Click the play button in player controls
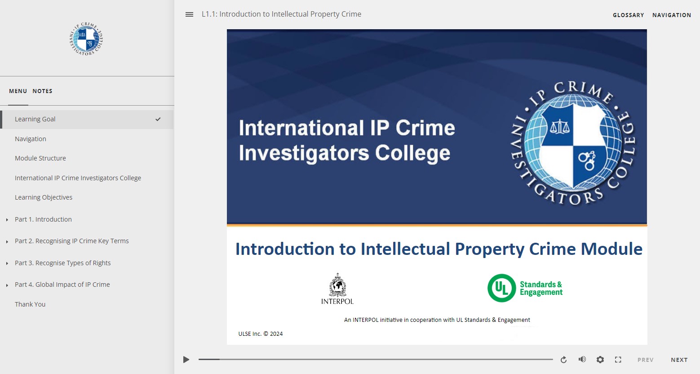Image resolution: width=700 pixels, height=374 pixels. 186,360
